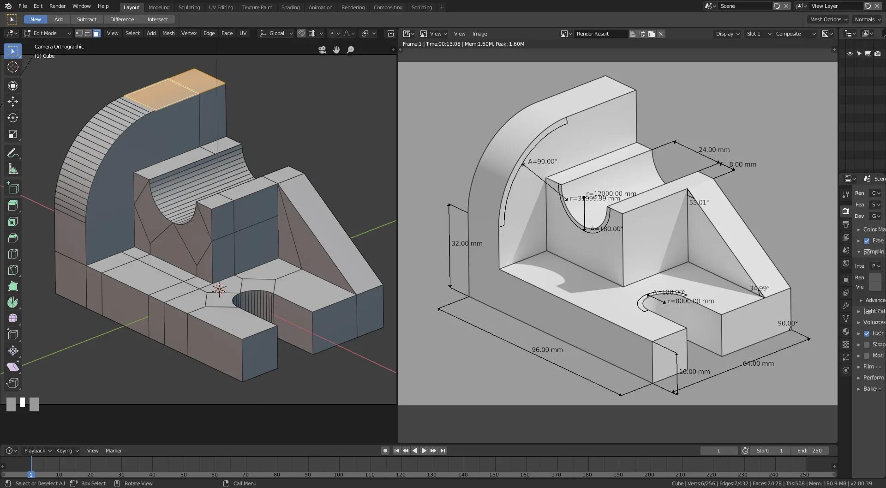
Task: Select the Knife tool
Action: 13,270
